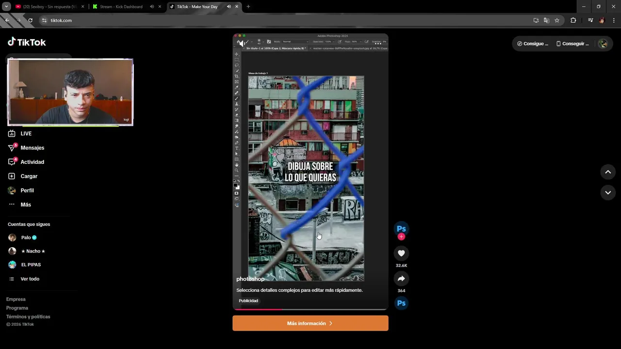Open the Extensions puzzle icon
The image size is (621, 349).
573,20
